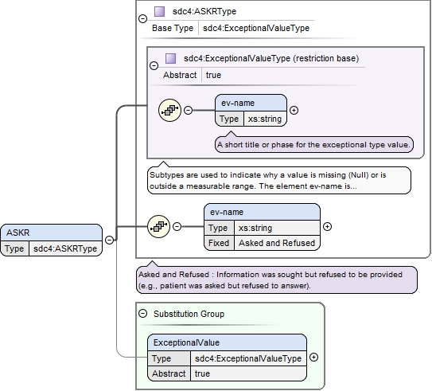Image resolution: width=432 pixels, height=391 pixels.
Task: Select the sequence compositor icon in the restriction base
Action: pyautogui.click(x=169, y=111)
